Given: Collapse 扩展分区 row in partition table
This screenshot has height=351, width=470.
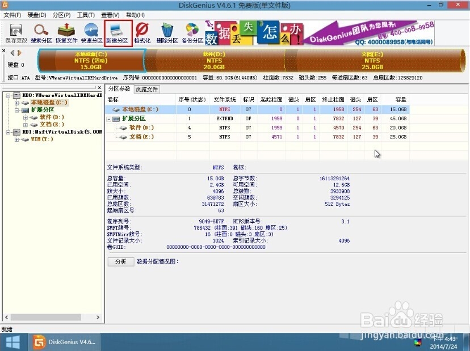Looking at the screenshot, I should point(109,119).
